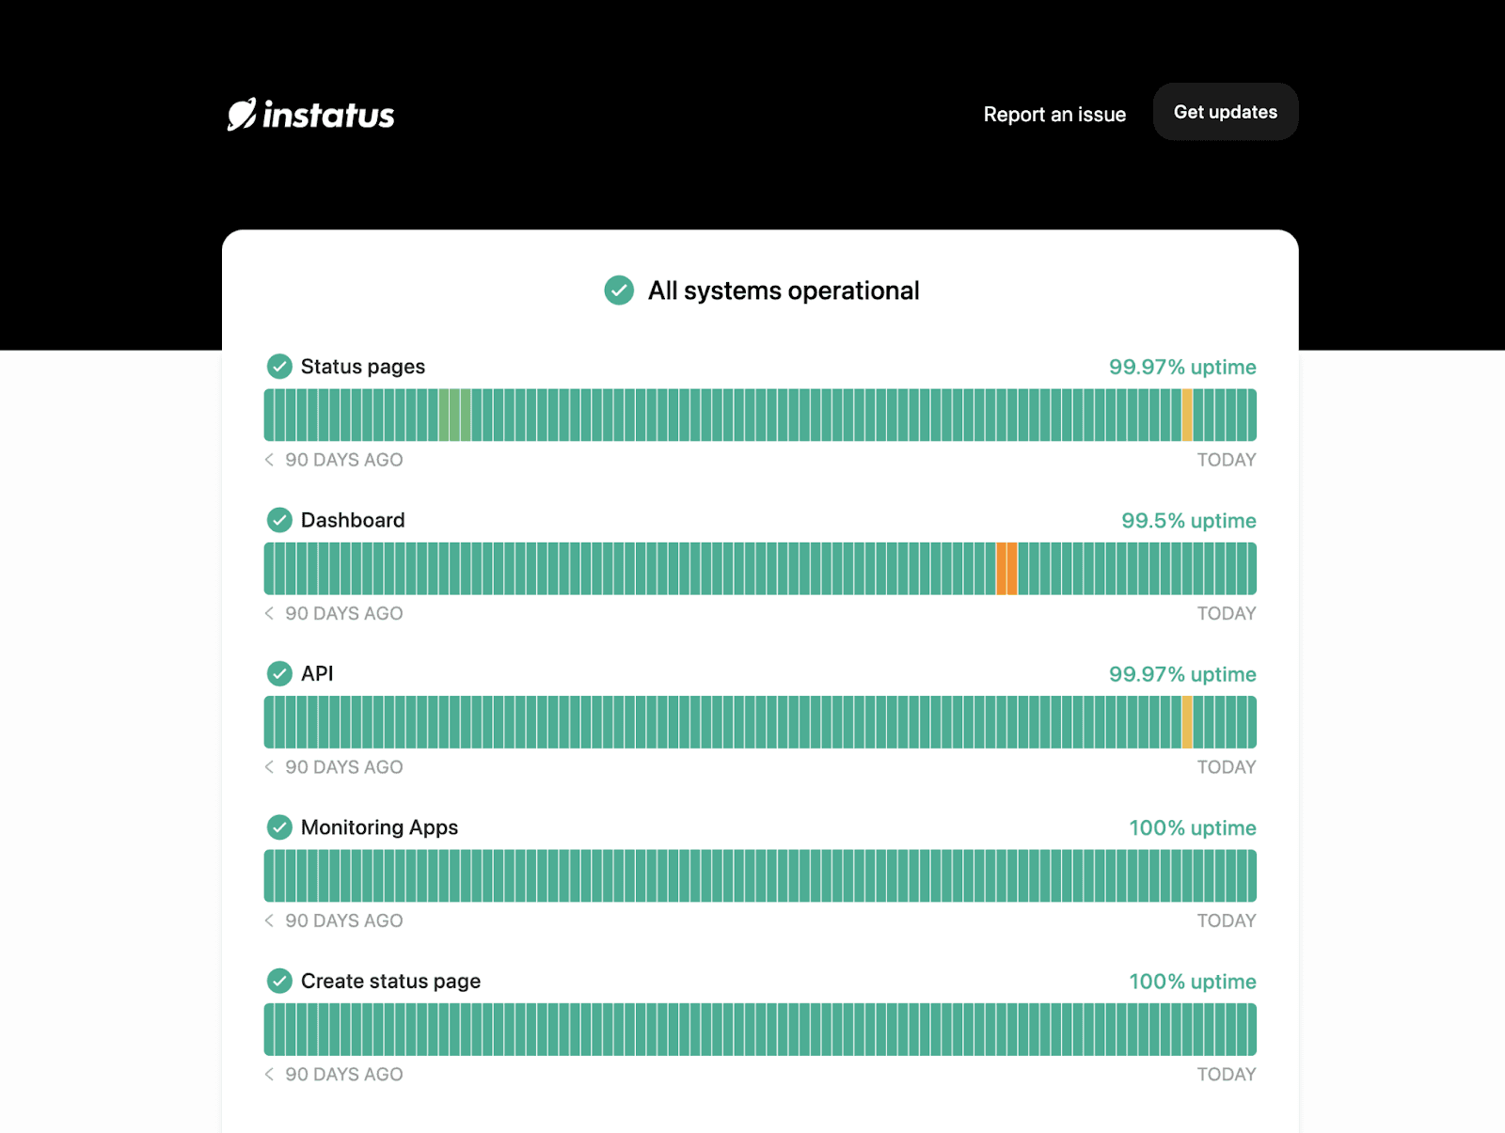Click the Get updates button
This screenshot has width=1505, height=1133.
(1226, 112)
